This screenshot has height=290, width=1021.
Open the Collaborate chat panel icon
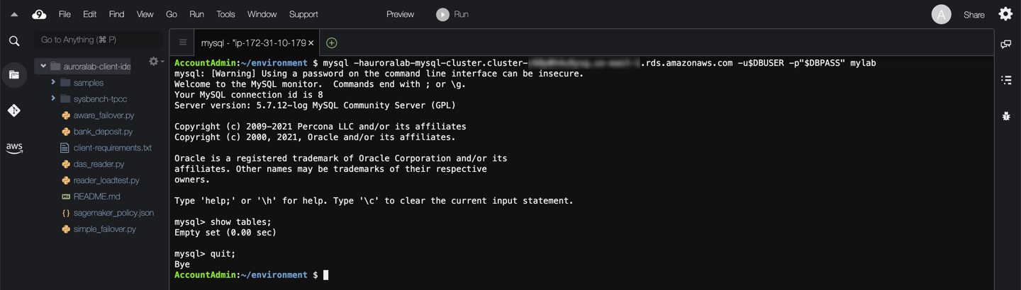point(1006,45)
